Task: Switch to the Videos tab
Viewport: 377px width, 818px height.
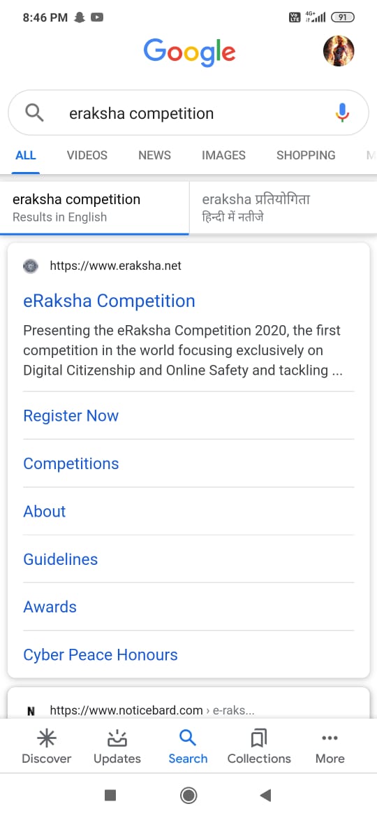Action: (x=87, y=155)
